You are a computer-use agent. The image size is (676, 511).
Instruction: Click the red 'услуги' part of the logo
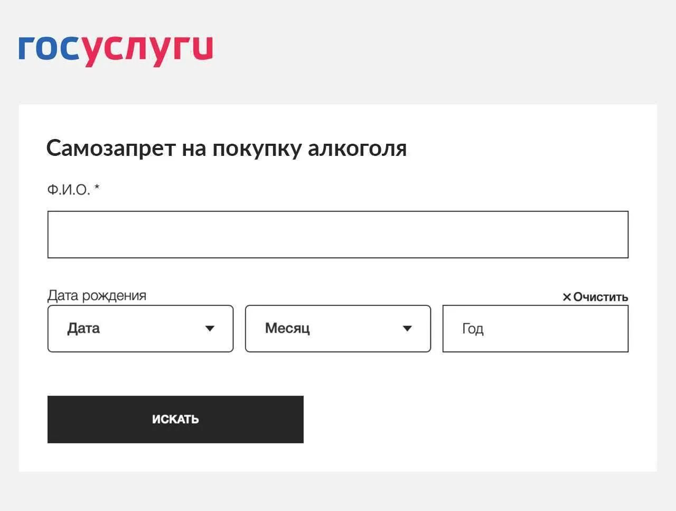pos(148,50)
